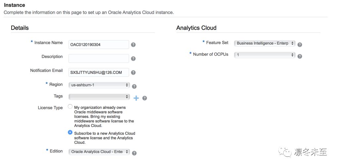Open help icon beside Edition dropdown

pos(134,153)
